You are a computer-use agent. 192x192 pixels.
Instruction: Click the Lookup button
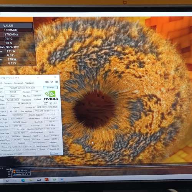pos(50,88)
